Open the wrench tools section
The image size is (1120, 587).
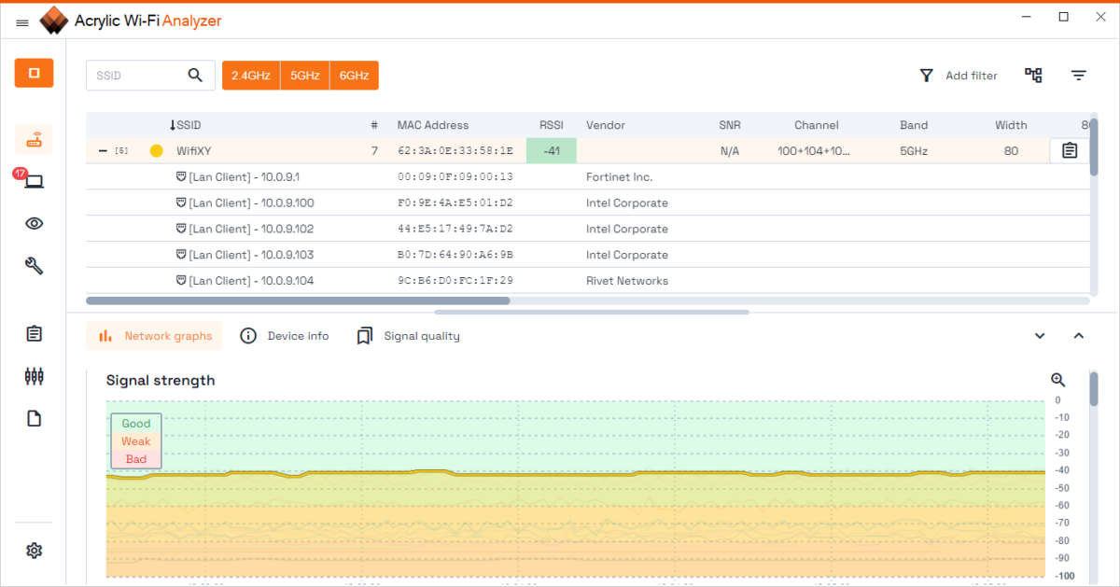(34, 266)
